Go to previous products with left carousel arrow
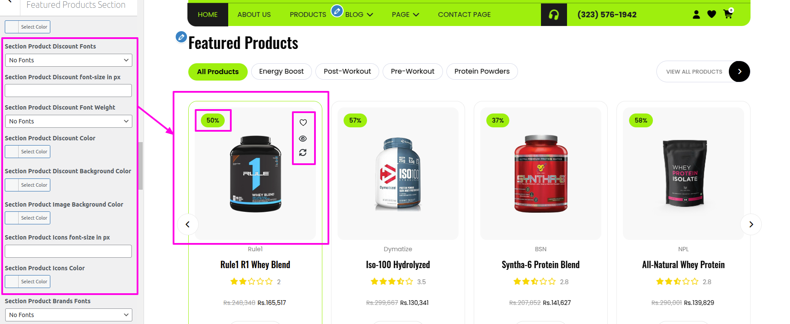This screenshot has height=324, width=790. [x=188, y=224]
